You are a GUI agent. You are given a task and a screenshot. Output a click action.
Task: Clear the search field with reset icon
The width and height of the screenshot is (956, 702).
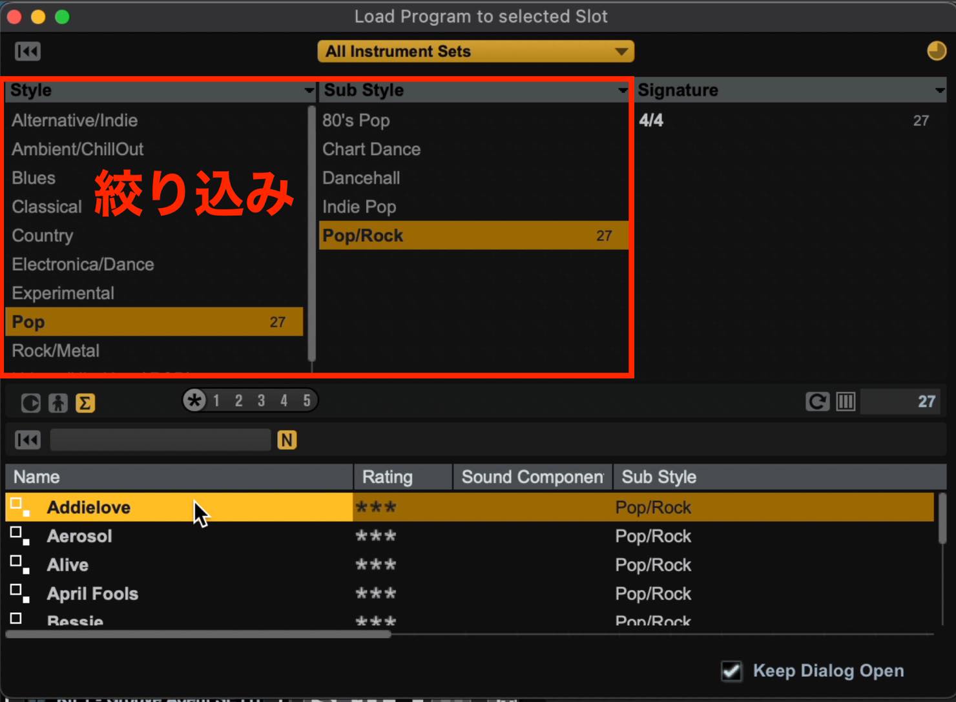[28, 440]
